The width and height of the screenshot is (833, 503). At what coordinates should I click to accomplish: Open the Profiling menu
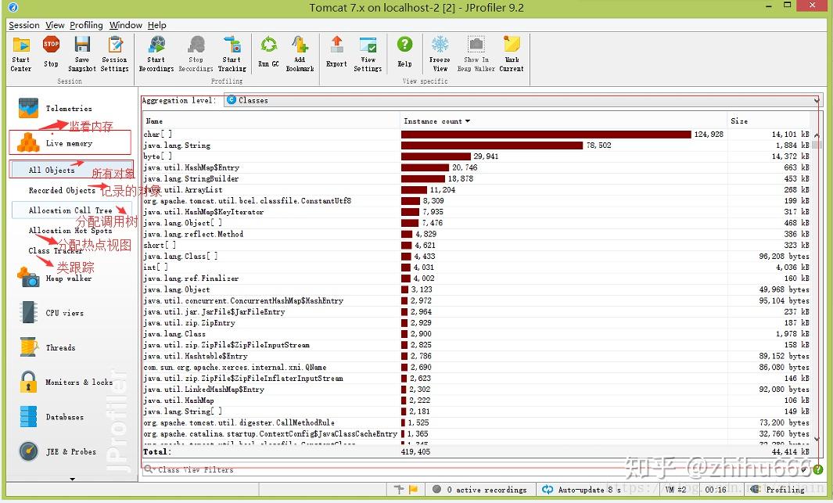coord(86,25)
